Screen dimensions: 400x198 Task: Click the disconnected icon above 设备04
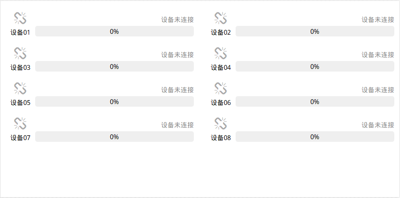coord(221,53)
